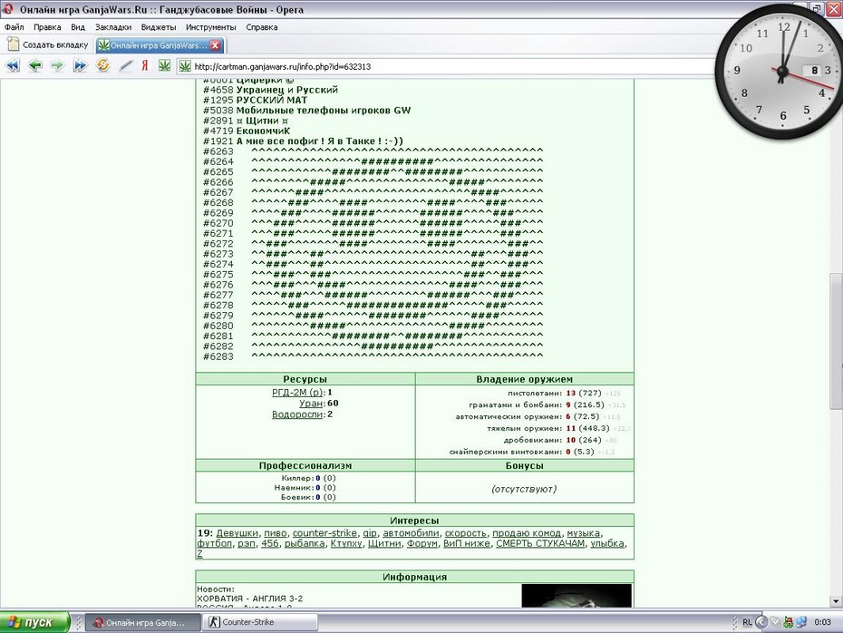Click the Rewind navigation button
This screenshot has width=843, height=633.
(x=13, y=66)
